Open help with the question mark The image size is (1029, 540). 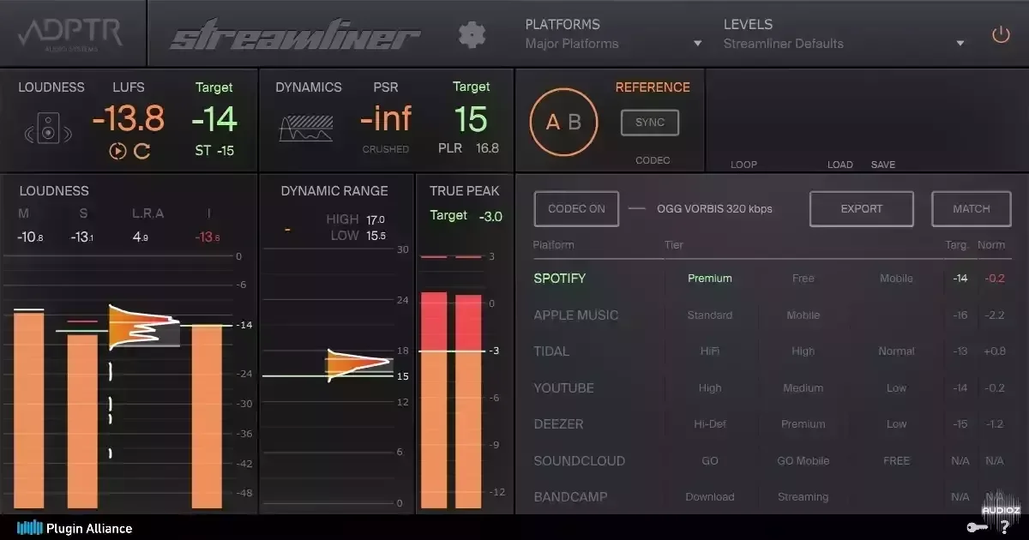(x=1004, y=527)
